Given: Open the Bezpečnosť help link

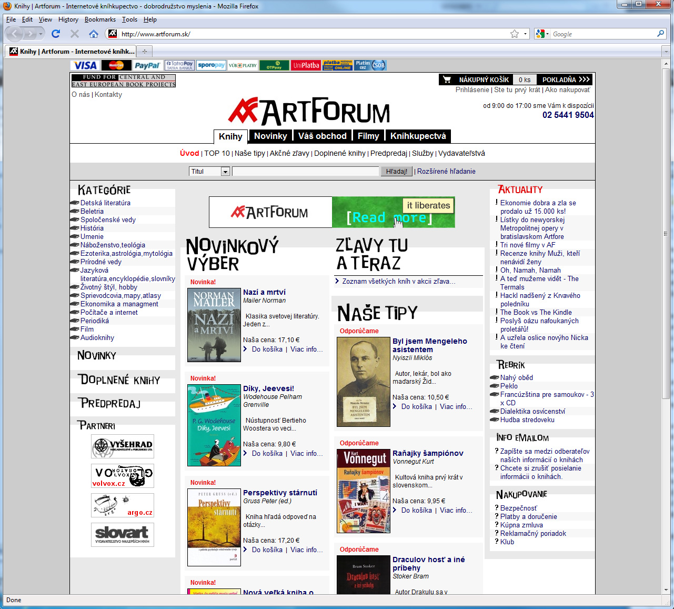Looking at the screenshot, I should pyautogui.click(x=519, y=508).
